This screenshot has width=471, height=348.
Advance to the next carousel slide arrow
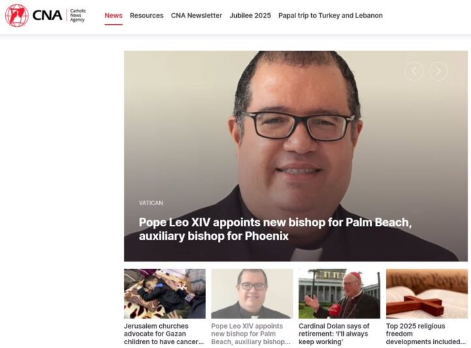(438, 71)
